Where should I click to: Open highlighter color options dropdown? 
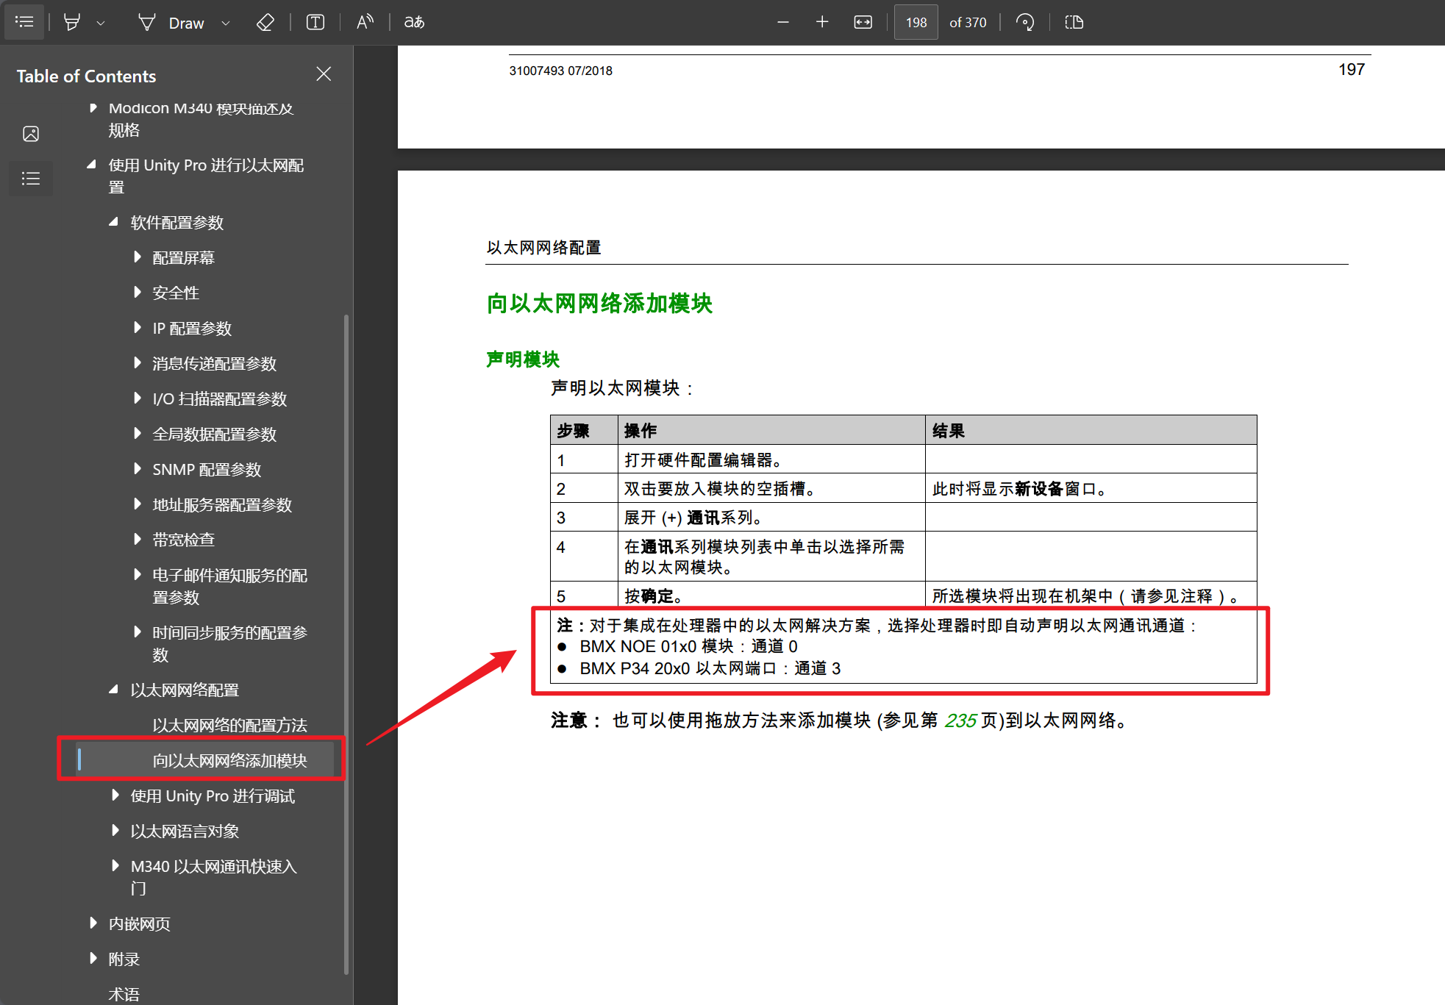click(x=101, y=23)
